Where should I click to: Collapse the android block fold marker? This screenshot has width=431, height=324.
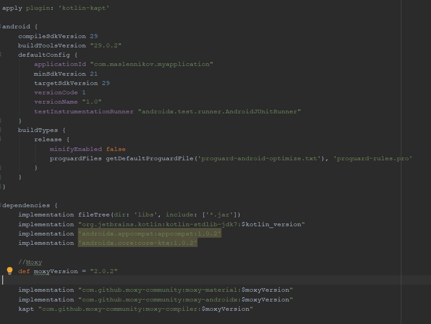1,27
